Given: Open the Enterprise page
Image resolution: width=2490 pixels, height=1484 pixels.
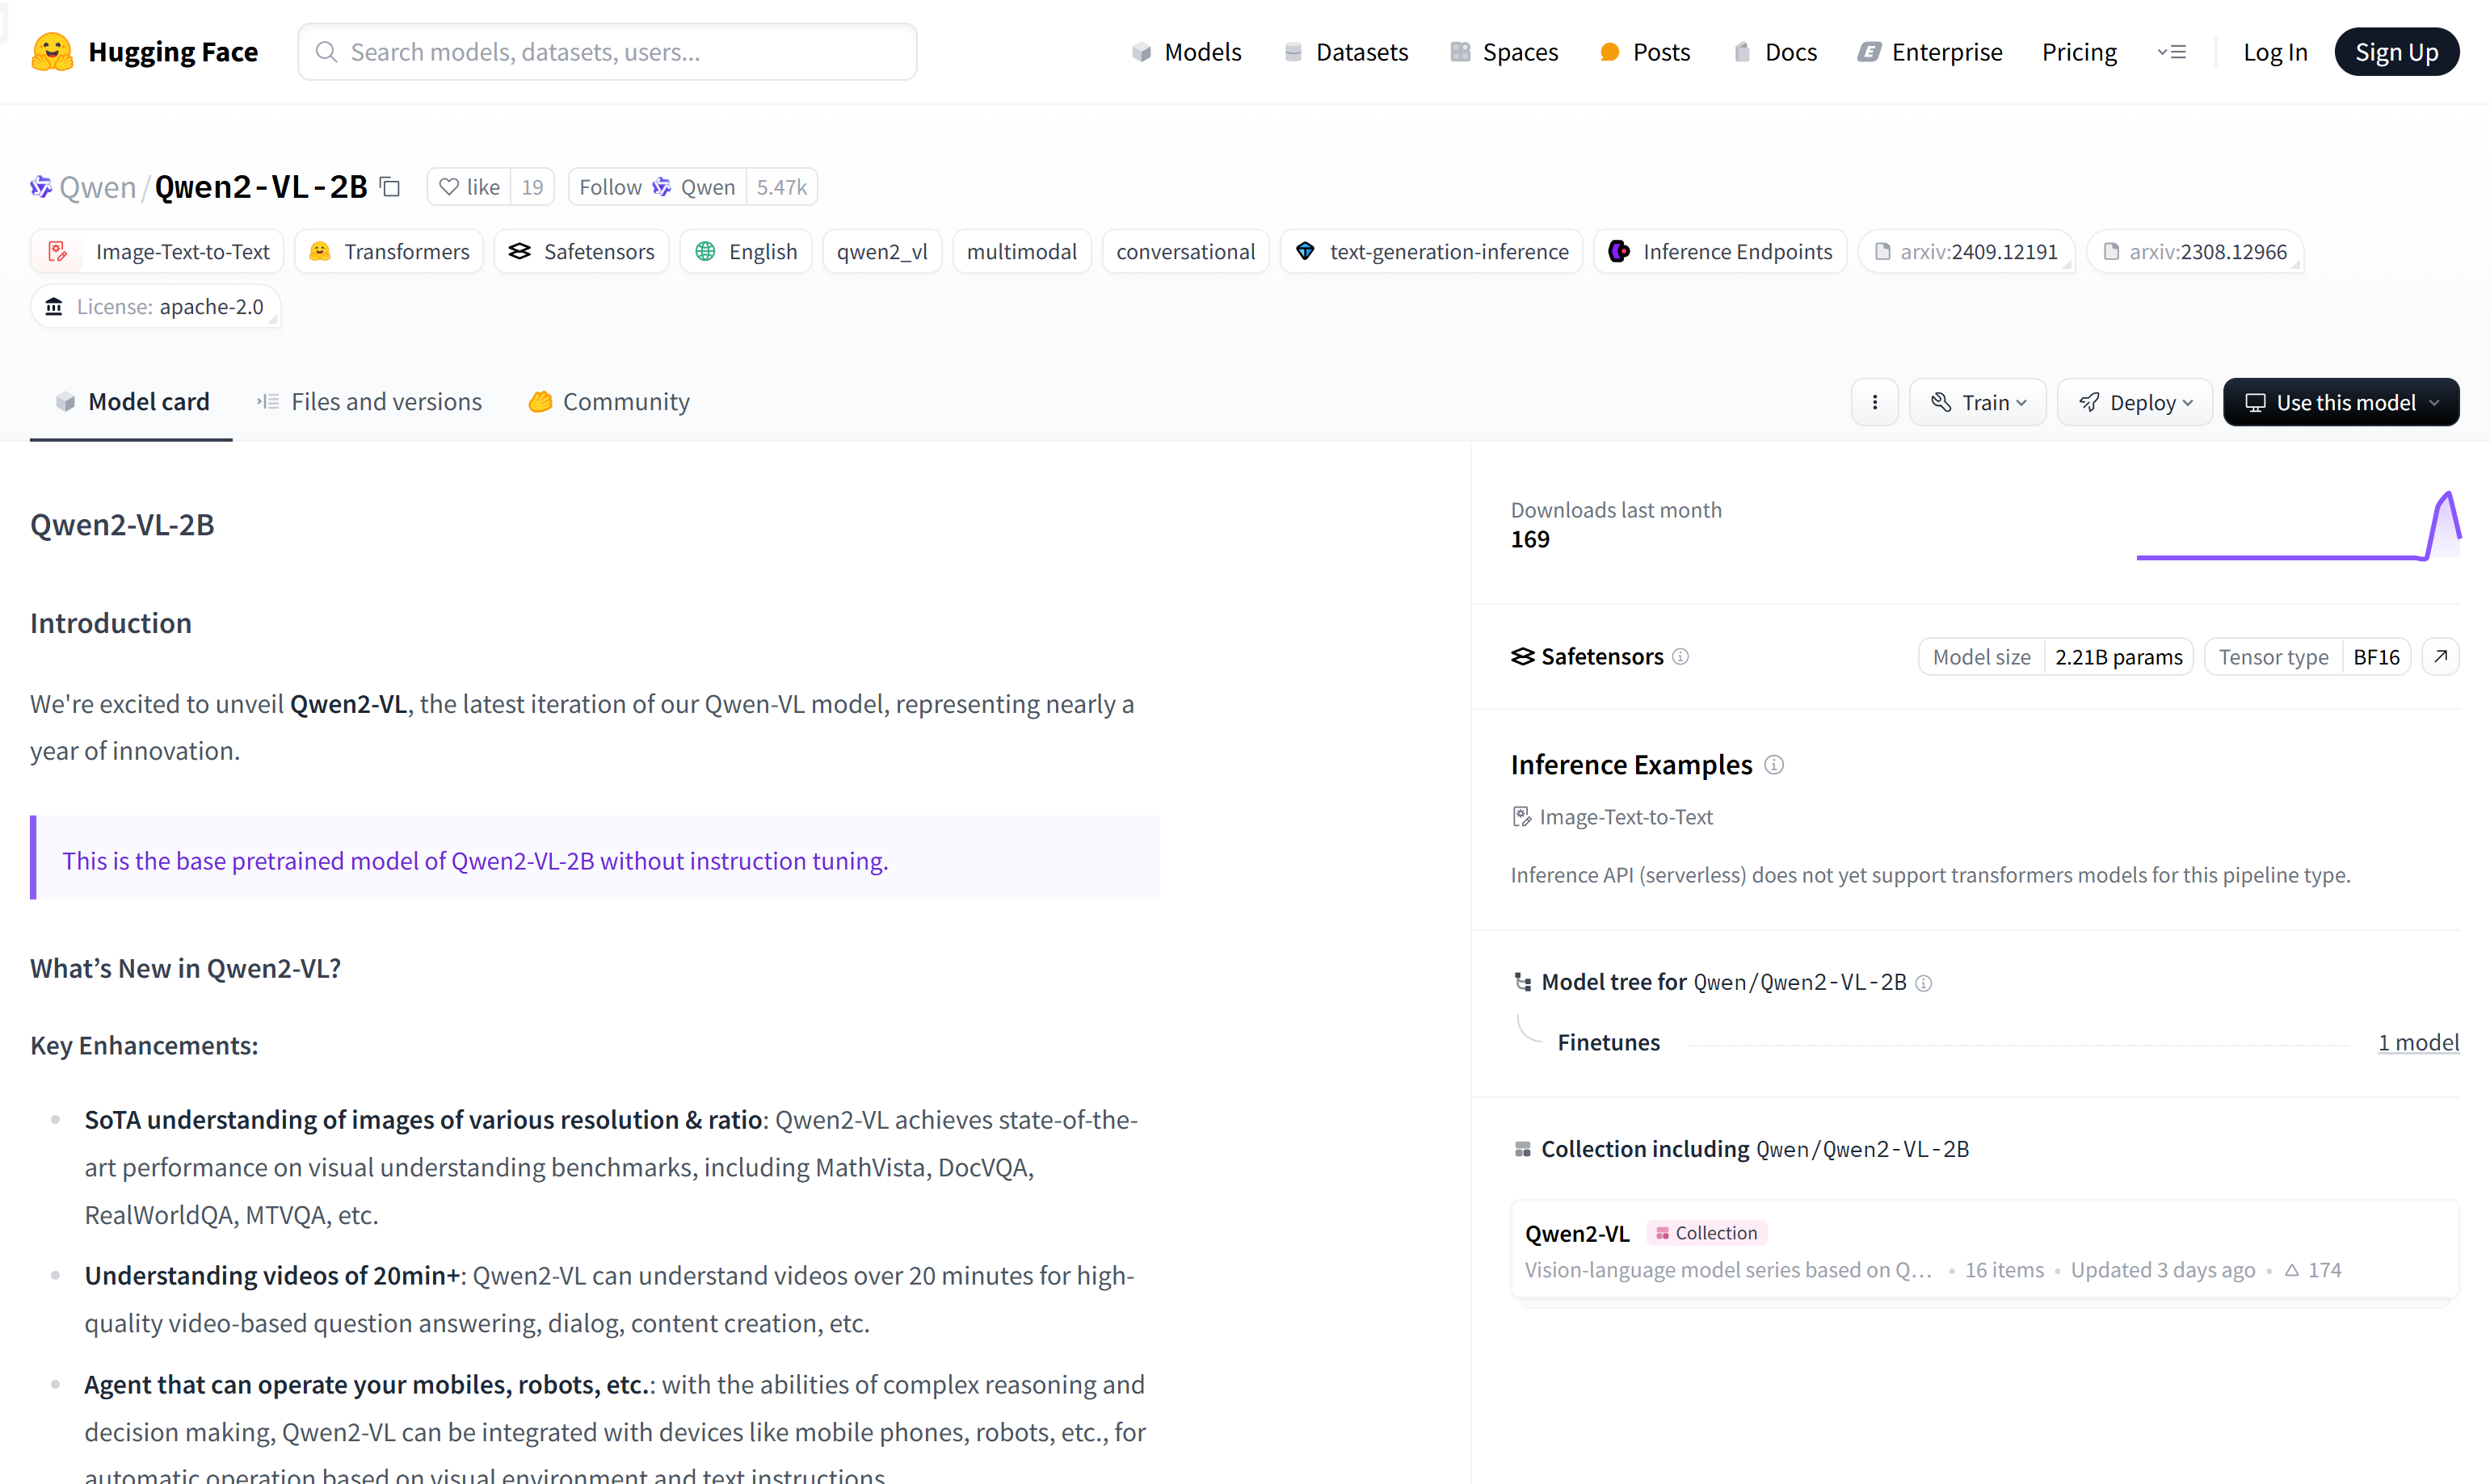Looking at the screenshot, I should (1930, 52).
